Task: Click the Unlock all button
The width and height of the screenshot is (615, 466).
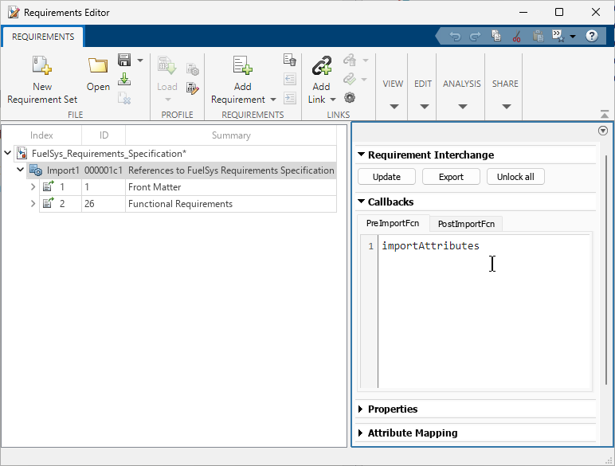Action: pos(515,177)
